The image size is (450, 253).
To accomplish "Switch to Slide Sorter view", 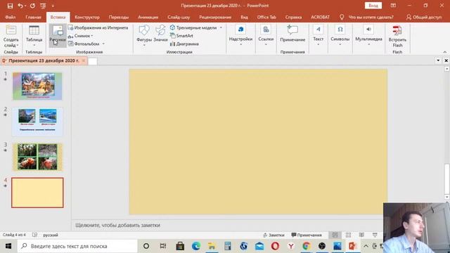I will coord(348,235).
